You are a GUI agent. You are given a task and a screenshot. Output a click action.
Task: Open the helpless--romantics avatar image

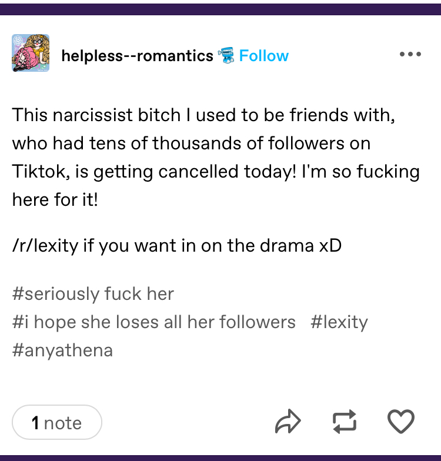(31, 53)
